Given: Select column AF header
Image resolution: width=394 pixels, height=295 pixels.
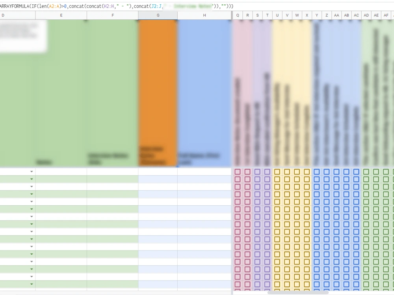Looking at the screenshot, I should pos(386,15).
